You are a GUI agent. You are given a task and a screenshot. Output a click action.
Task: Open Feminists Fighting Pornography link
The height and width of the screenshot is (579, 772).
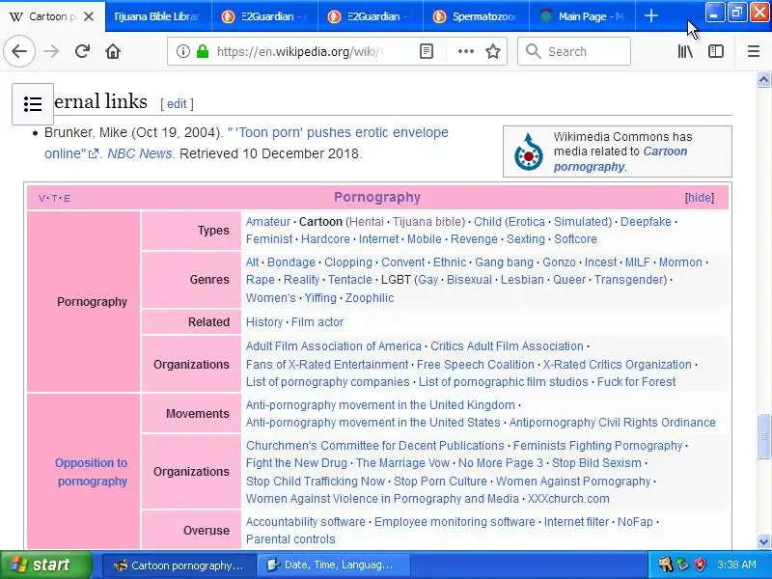[597, 446]
